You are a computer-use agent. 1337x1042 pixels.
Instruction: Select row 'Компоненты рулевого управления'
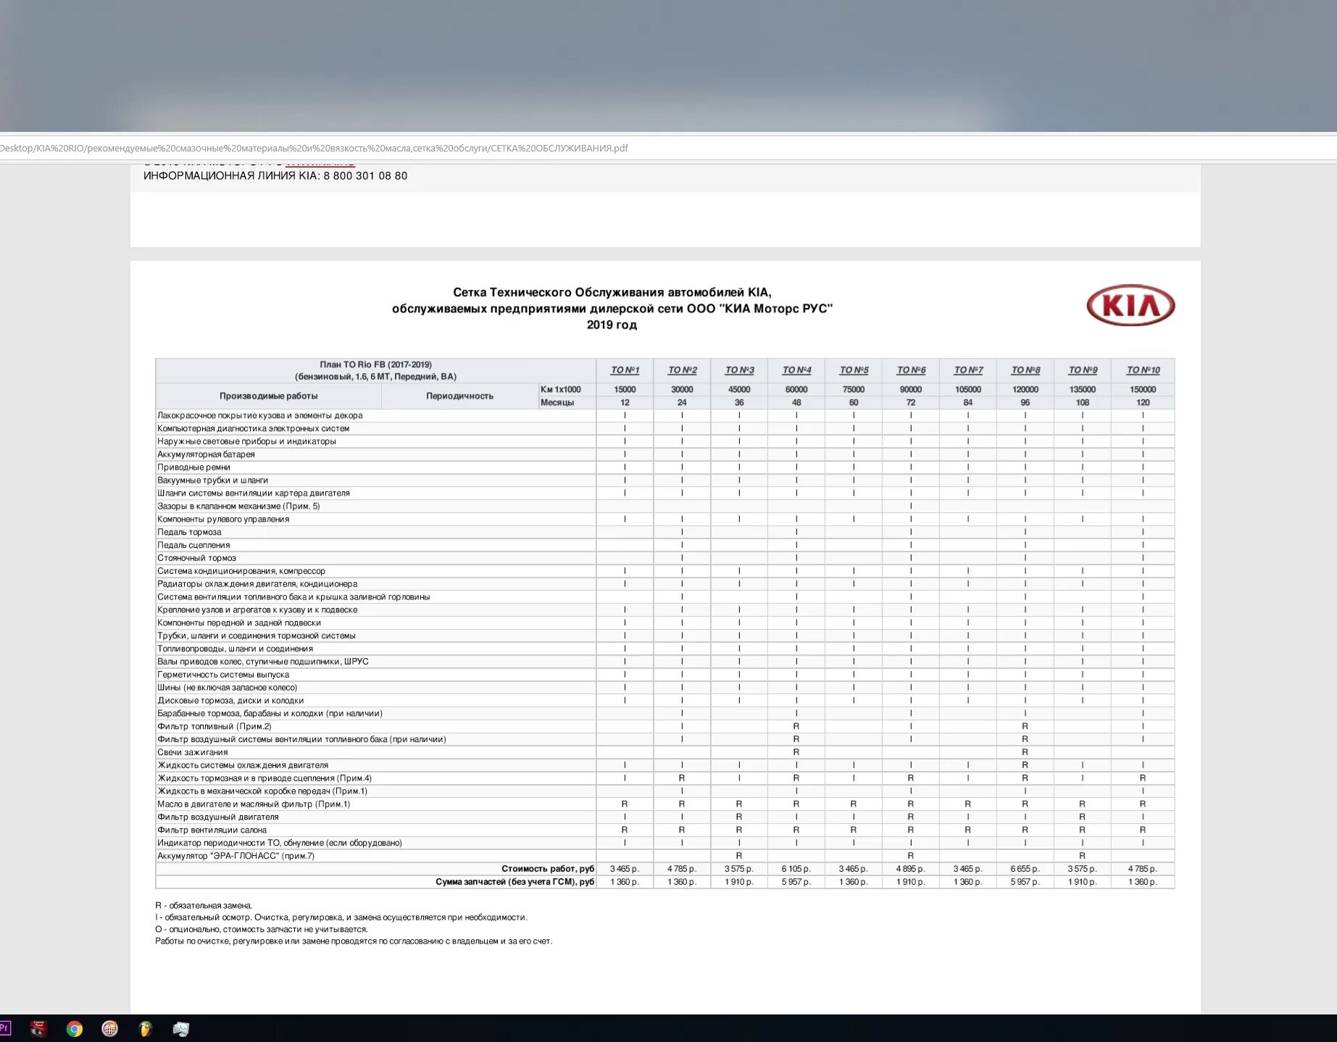click(x=665, y=519)
